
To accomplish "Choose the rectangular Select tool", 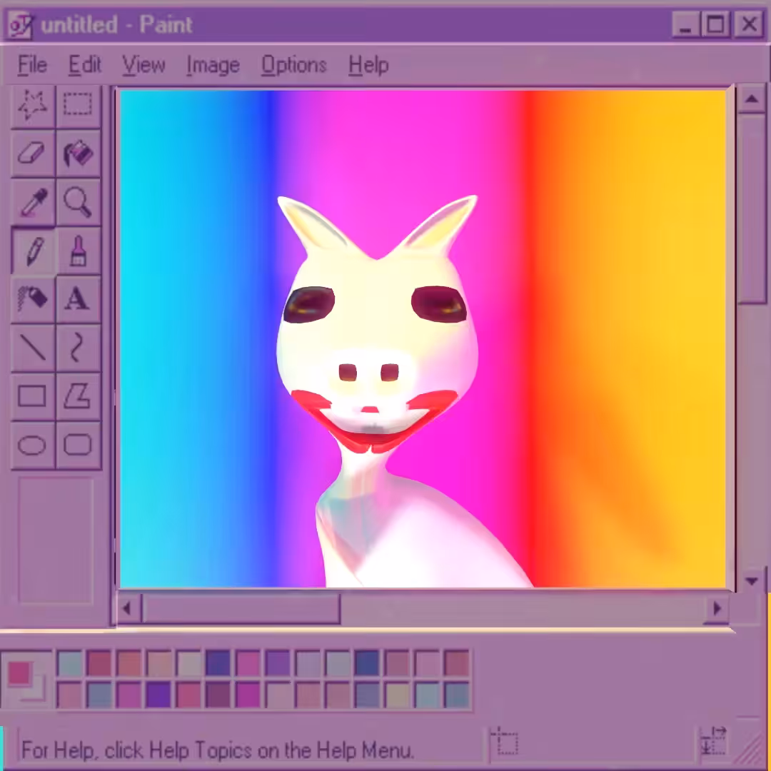I will pyautogui.click(x=79, y=105).
